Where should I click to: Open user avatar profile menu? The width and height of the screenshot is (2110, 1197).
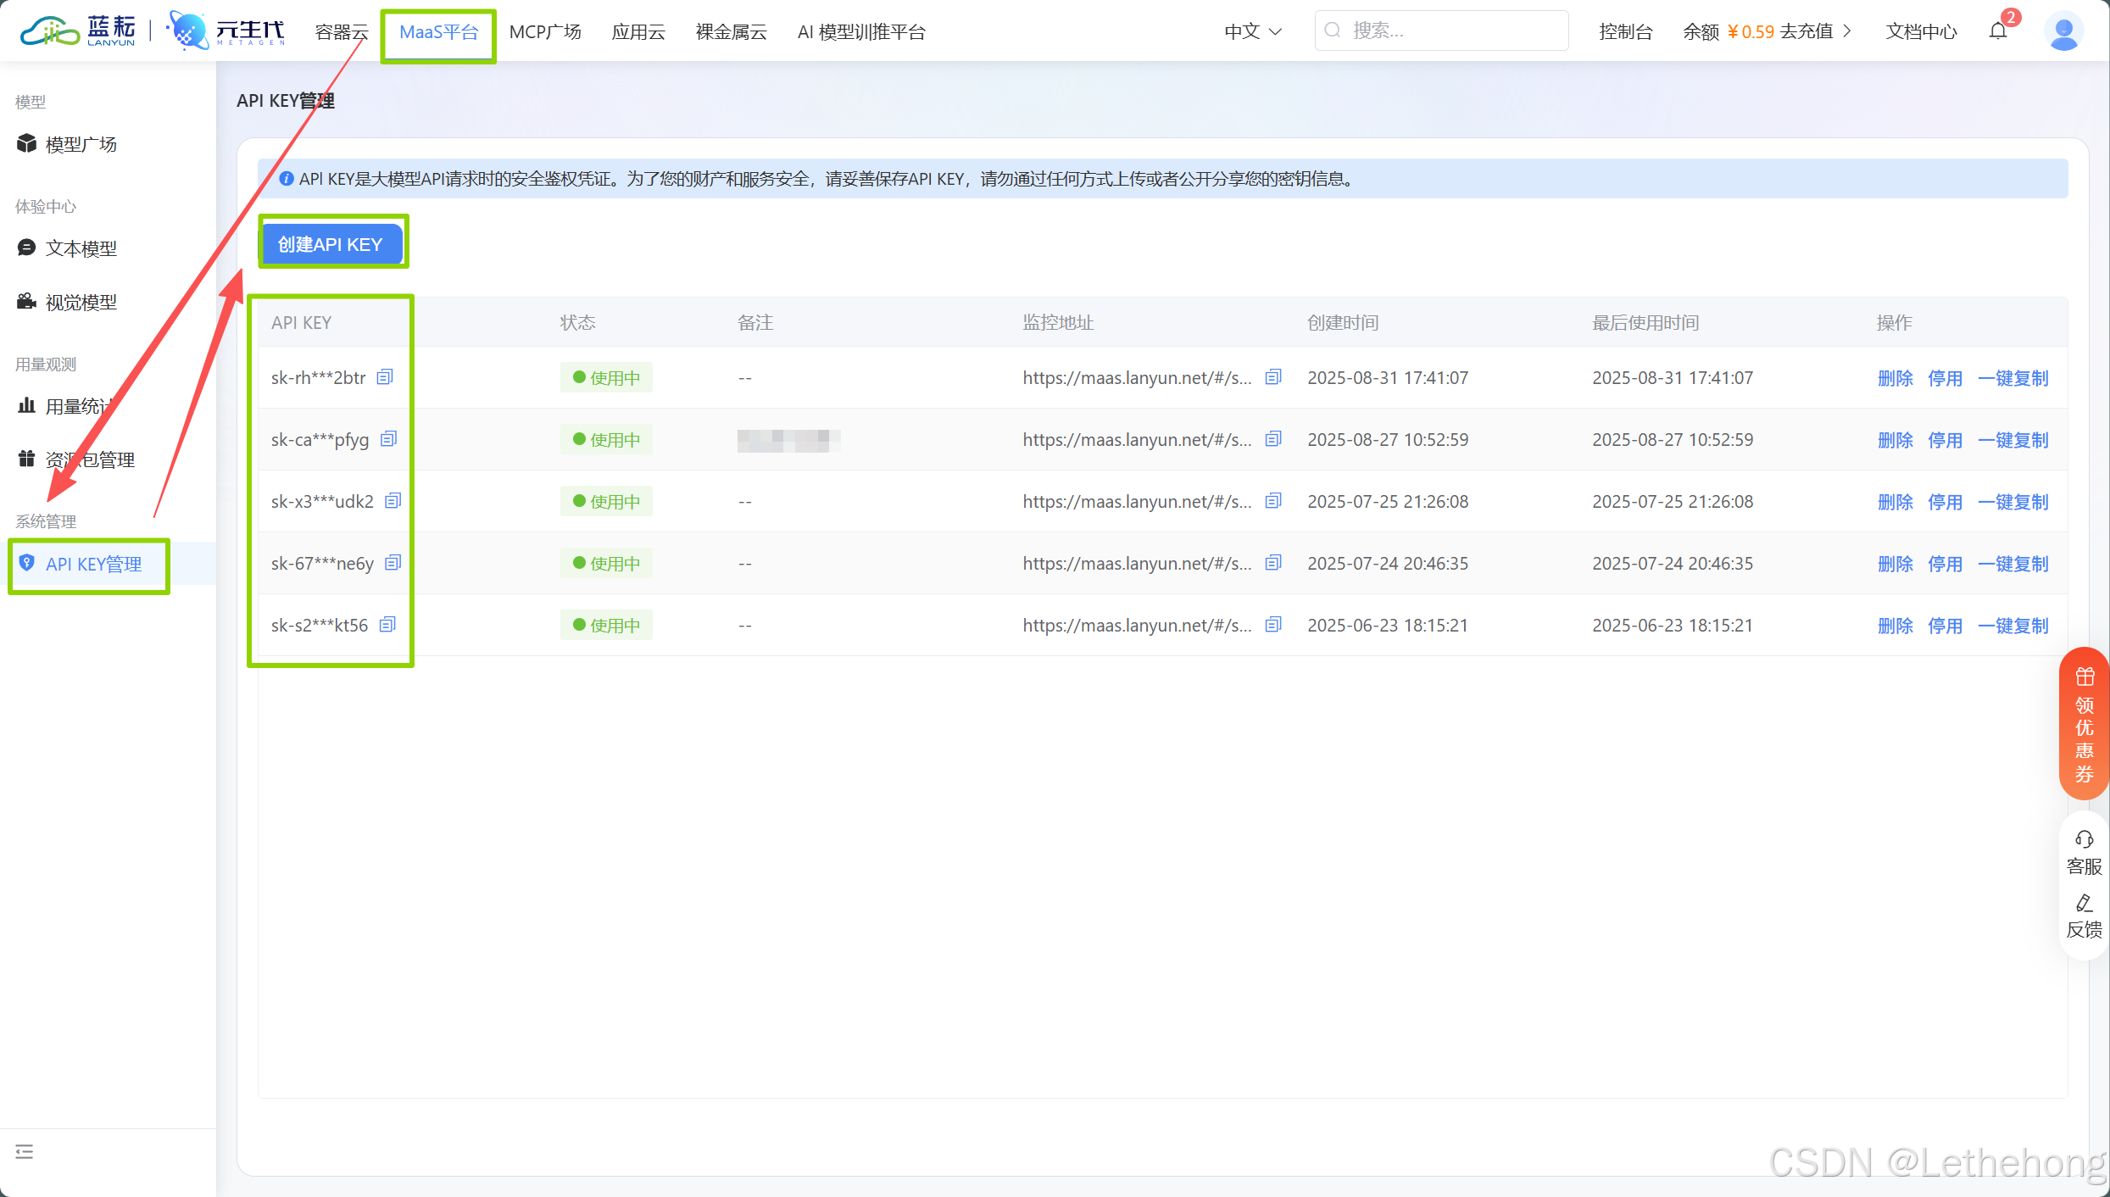[2063, 31]
